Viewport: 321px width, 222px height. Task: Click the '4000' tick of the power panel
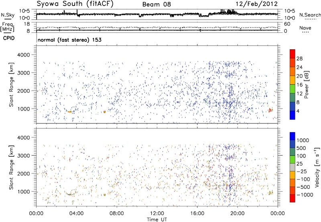pyautogui.click(x=24, y=55)
